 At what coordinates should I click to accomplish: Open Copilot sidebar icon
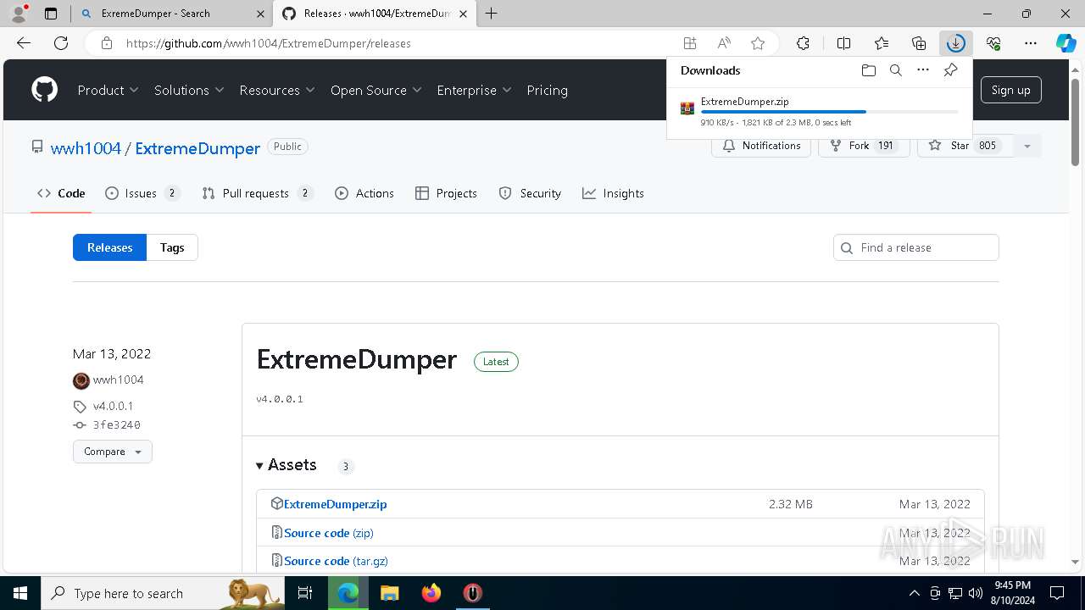[x=1066, y=43]
